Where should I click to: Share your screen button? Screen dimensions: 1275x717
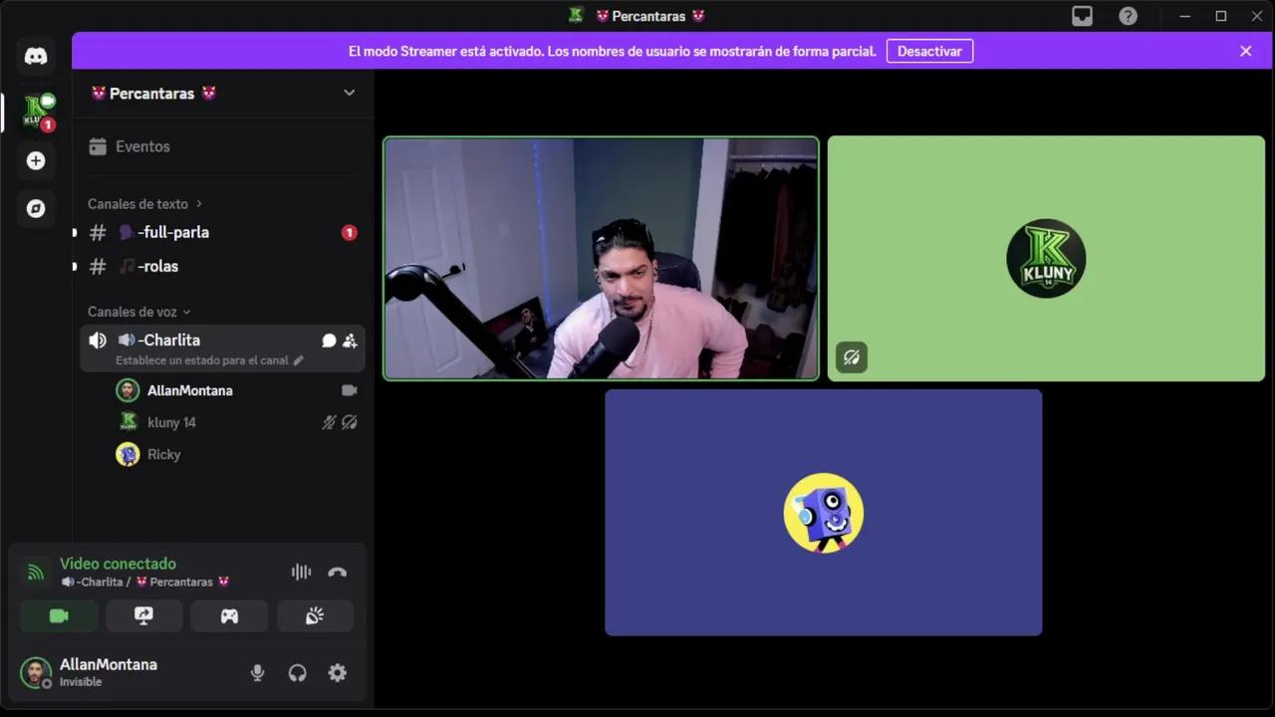click(144, 616)
